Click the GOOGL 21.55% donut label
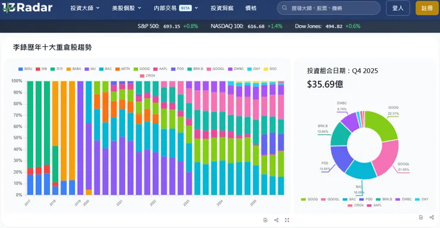Screen dimensions: 440x228 pos(403,167)
